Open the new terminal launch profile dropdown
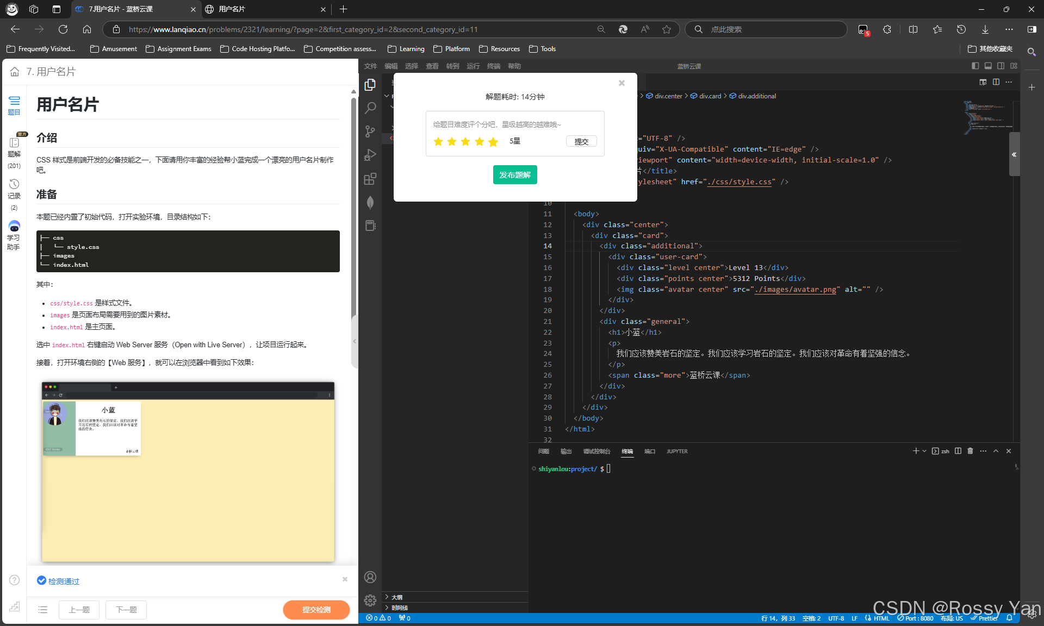Viewport: 1044px width, 626px height. click(924, 451)
